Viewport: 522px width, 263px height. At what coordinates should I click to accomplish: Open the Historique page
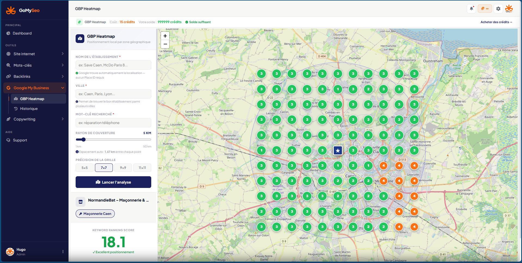point(38,109)
